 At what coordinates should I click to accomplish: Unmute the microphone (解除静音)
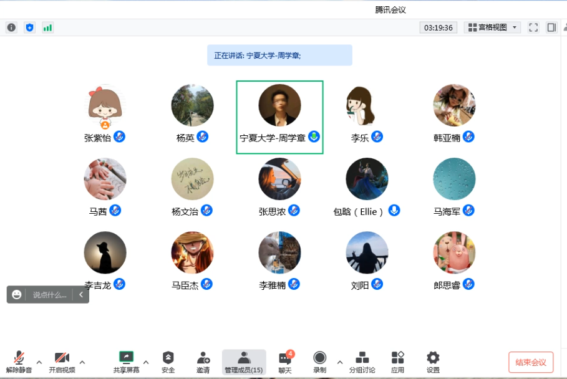pyautogui.click(x=19, y=362)
